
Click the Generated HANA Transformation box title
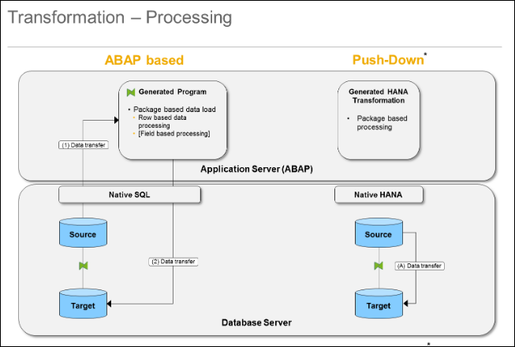[379, 96]
